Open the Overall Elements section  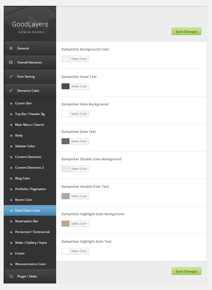click(x=30, y=62)
